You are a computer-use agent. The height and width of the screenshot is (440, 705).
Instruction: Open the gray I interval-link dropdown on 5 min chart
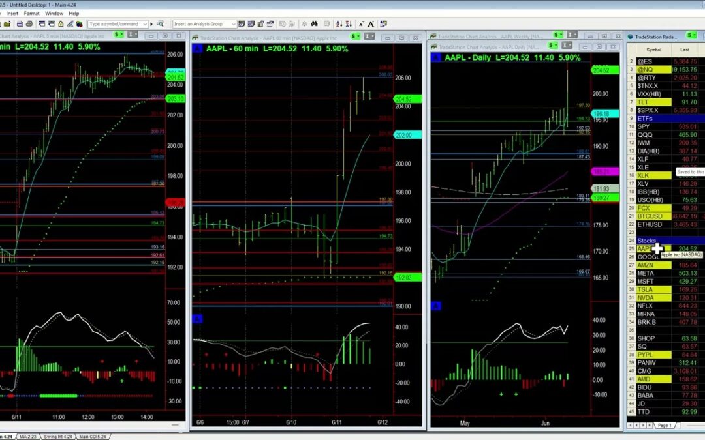[x=132, y=35]
